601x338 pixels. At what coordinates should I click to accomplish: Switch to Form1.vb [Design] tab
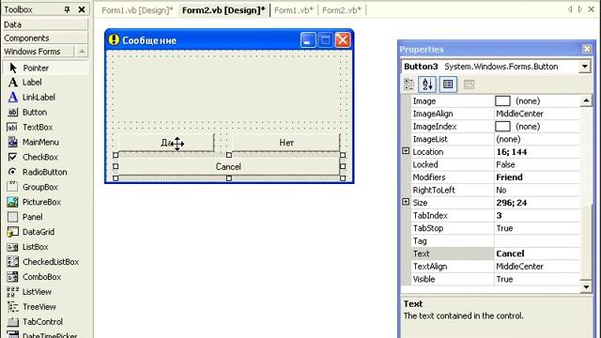(x=137, y=10)
